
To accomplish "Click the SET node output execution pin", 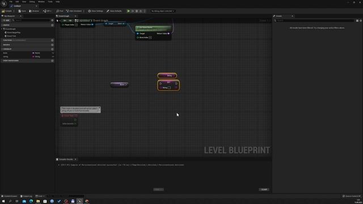I will 176,83.
